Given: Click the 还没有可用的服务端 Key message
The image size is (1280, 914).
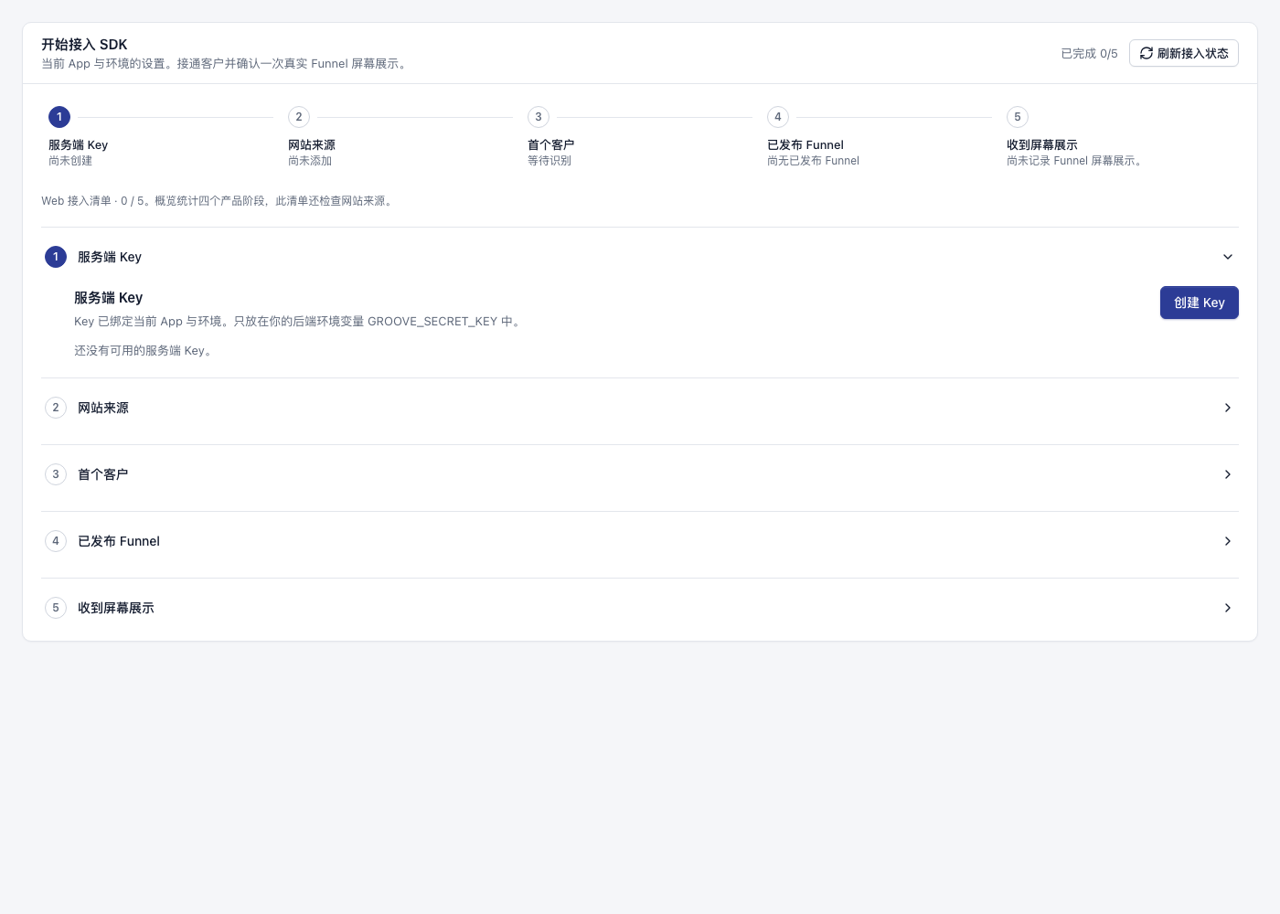Looking at the screenshot, I should 144,351.
